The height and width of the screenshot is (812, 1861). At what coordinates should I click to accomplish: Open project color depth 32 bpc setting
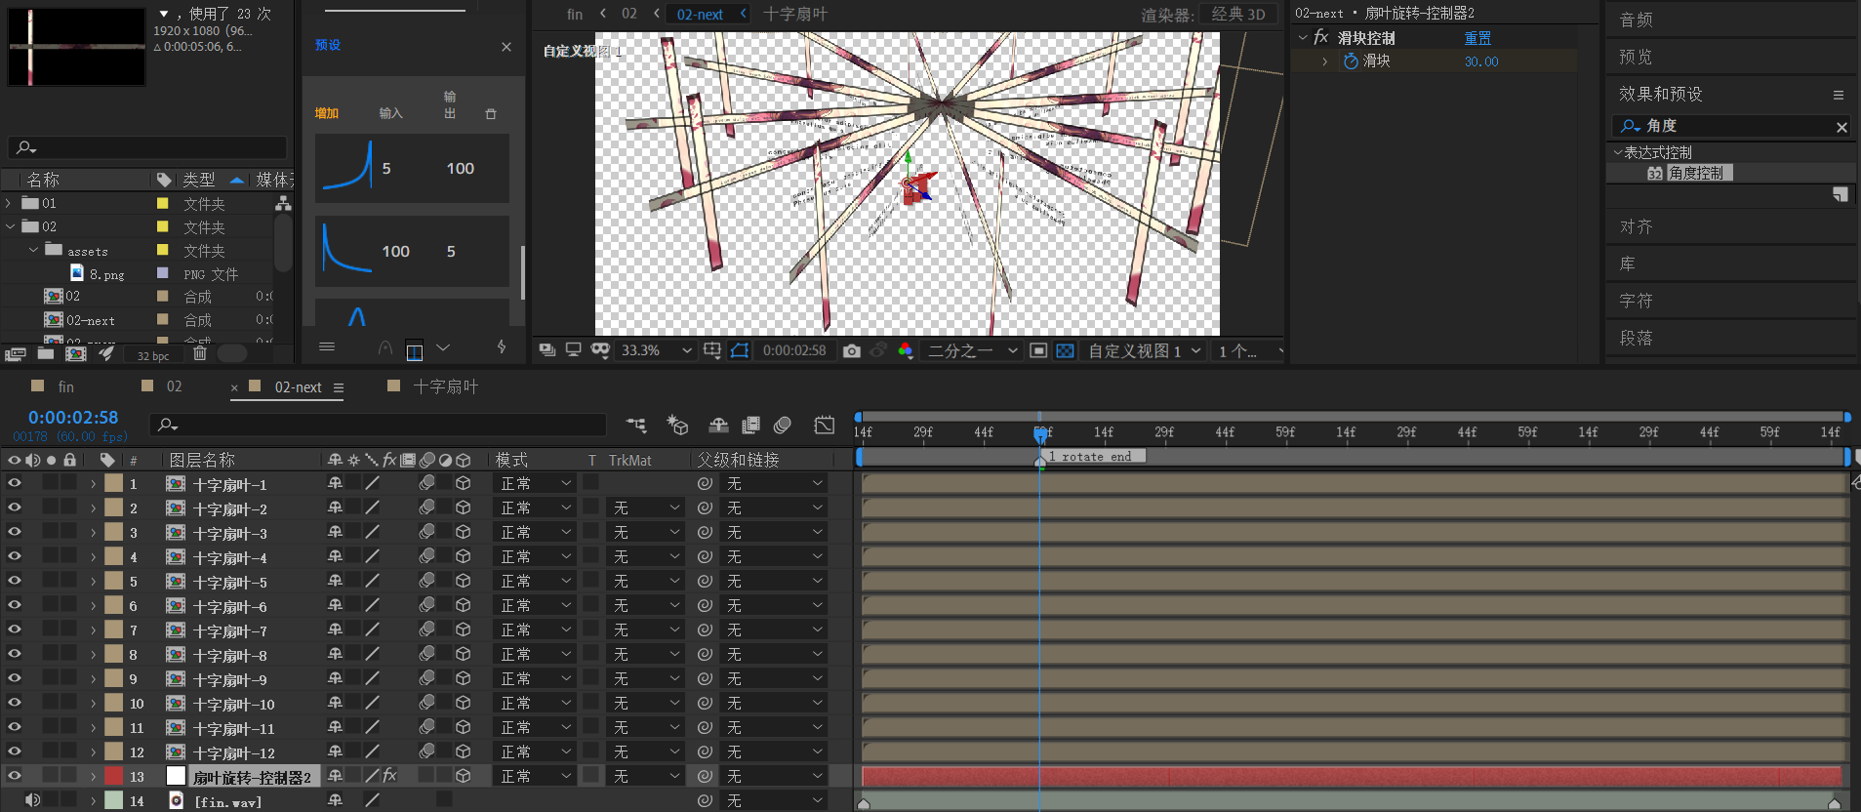(x=153, y=356)
